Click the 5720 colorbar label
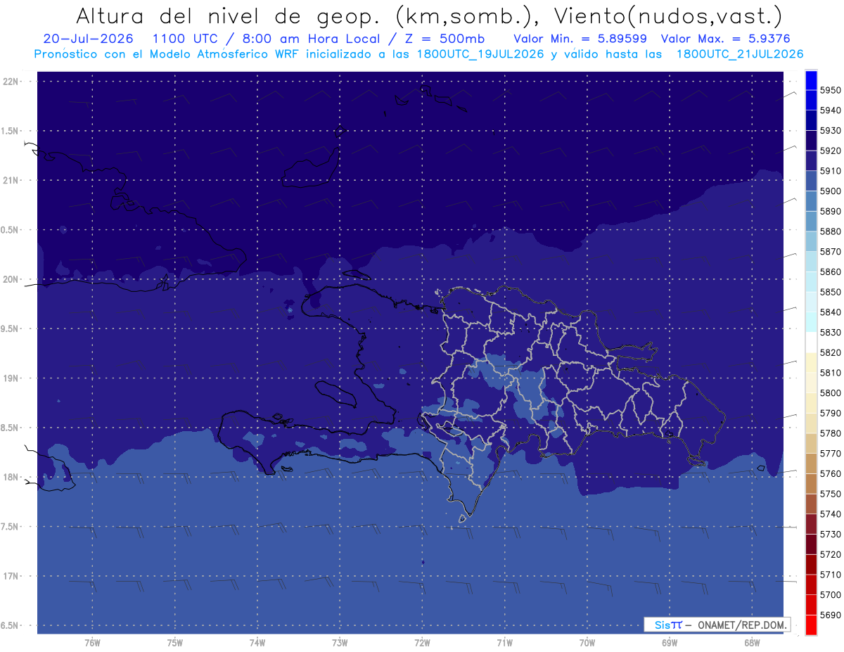 [831, 554]
